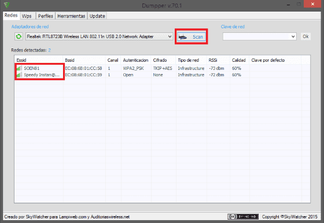Switch to the Redes tab
Screen dimensions: 324x223
[11, 16]
